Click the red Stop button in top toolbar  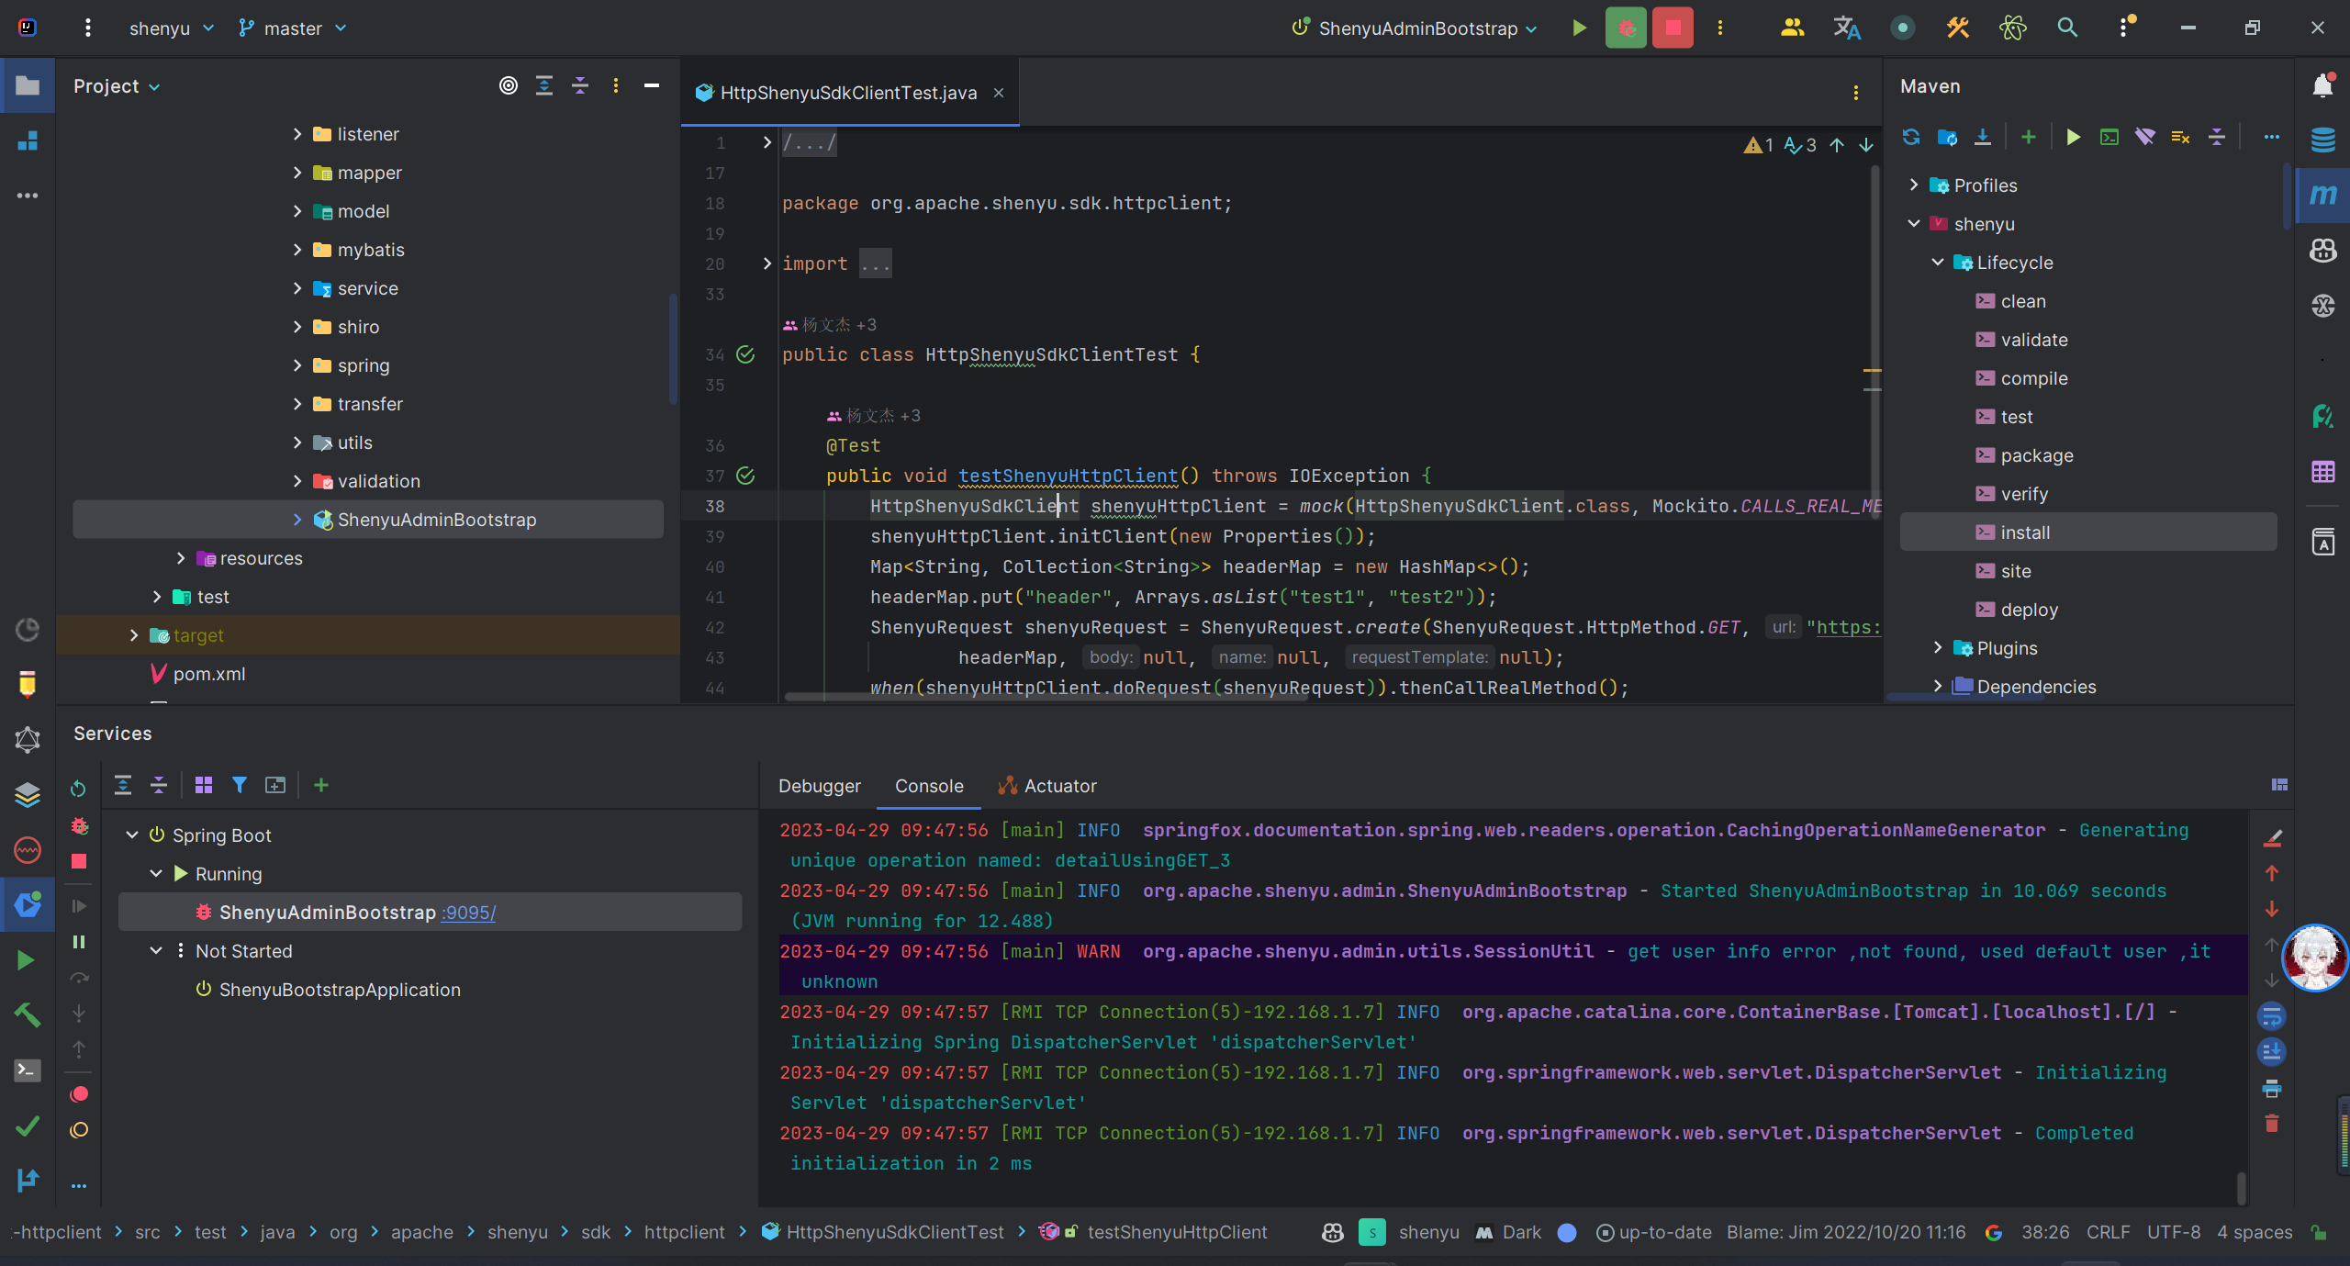tap(1673, 28)
